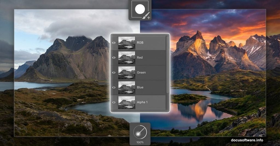Click the 100% value under the dial
Viewport: 280px width, 146px height.
tap(140, 142)
